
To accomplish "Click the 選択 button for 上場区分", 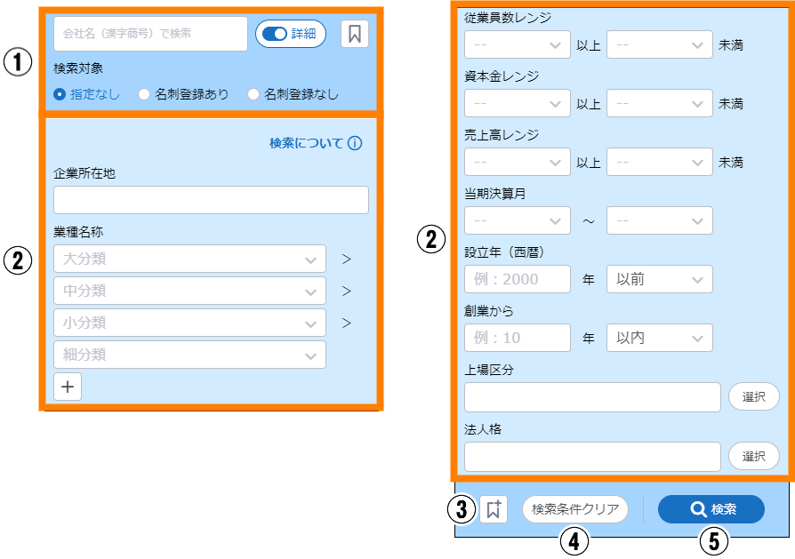I will [753, 397].
